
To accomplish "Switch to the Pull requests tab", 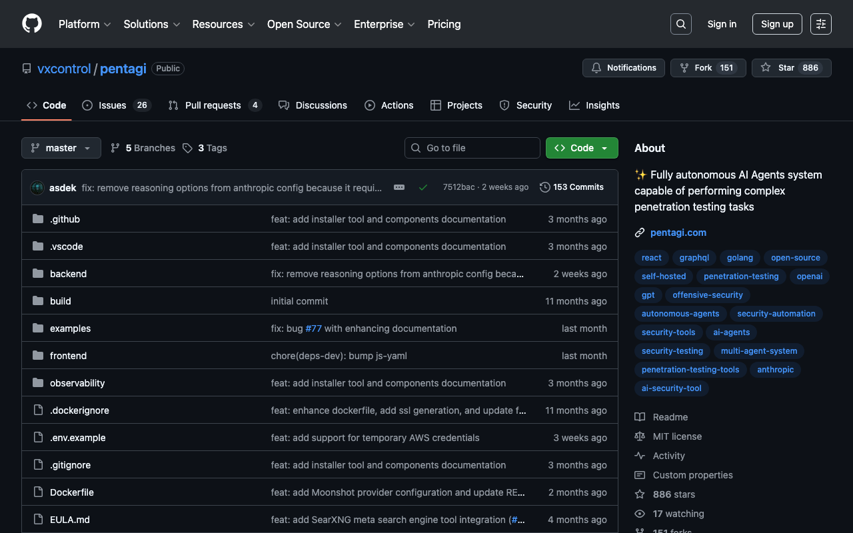I will click(213, 105).
